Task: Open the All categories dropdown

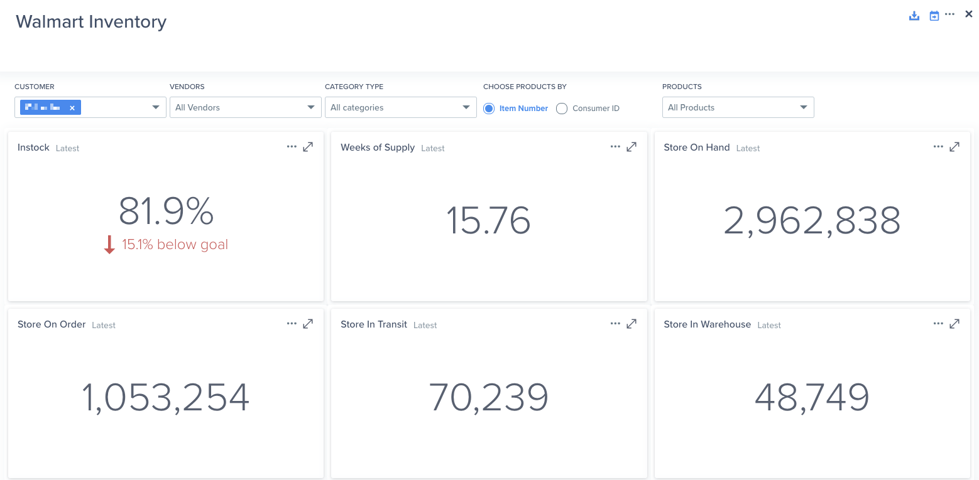Action: point(401,107)
